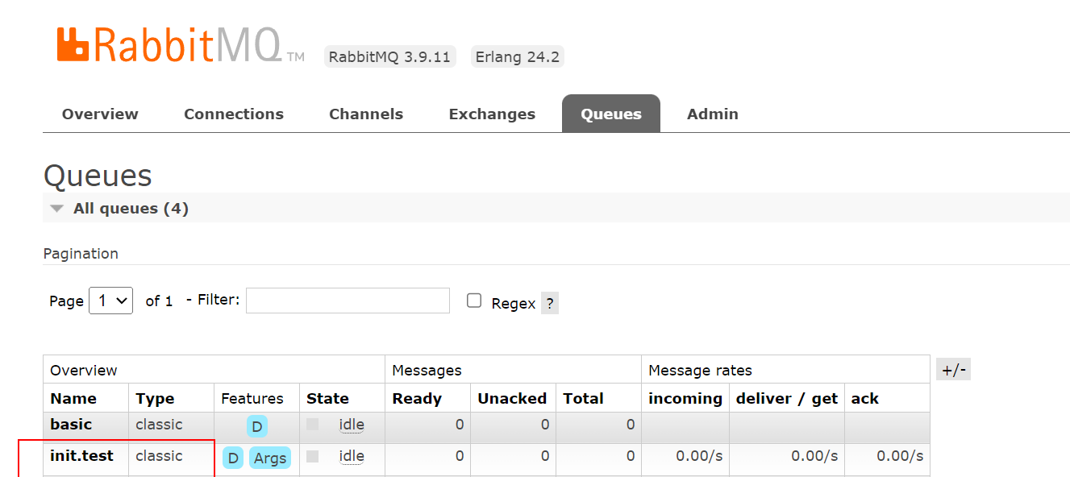Click the idle state square of basic queue
Screen dimensions: 1070x477
coord(313,425)
